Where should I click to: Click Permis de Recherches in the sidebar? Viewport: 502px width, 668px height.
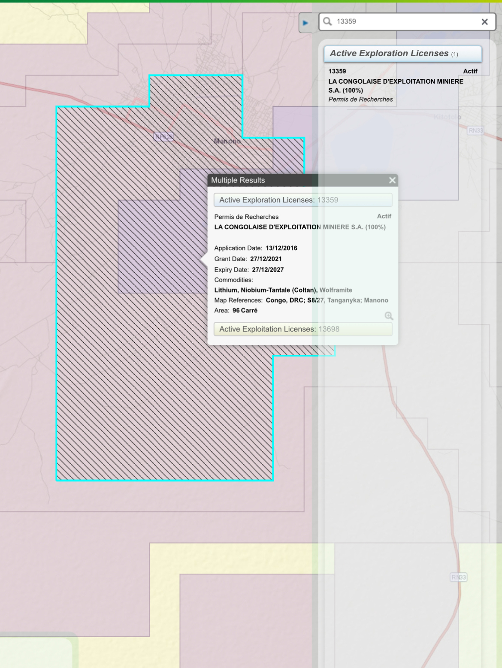pyautogui.click(x=360, y=100)
